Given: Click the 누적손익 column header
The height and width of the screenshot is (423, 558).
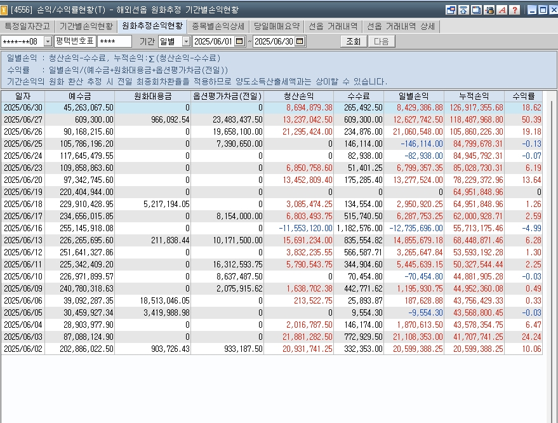Looking at the screenshot, I should tap(474, 96).
